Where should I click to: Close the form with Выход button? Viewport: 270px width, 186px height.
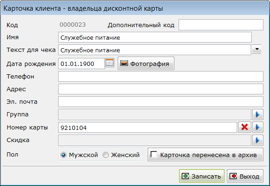tap(245, 176)
